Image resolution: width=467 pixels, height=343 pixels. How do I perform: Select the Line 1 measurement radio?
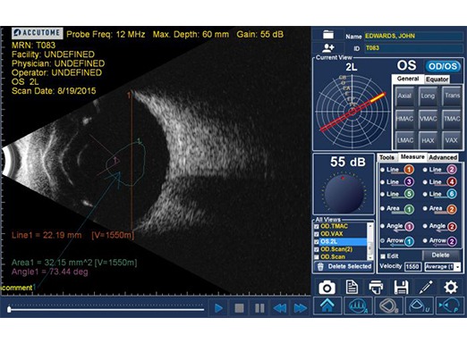pyautogui.click(x=383, y=170)
